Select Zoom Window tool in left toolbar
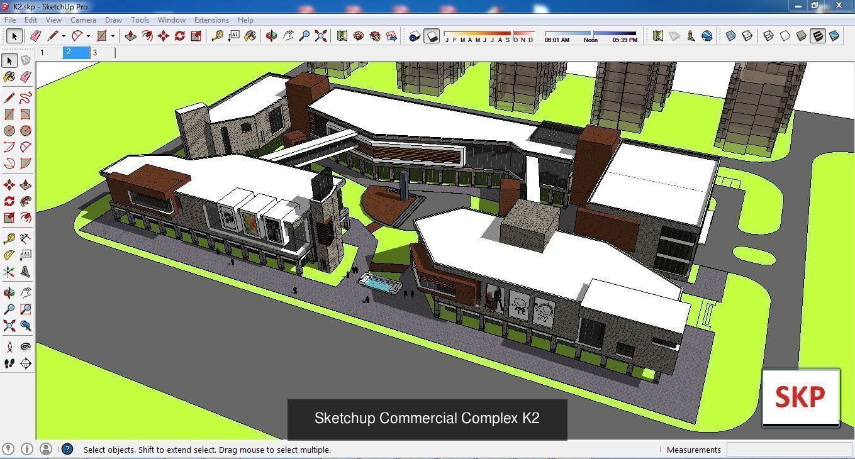The image size is (855, 459). point(25,309)
